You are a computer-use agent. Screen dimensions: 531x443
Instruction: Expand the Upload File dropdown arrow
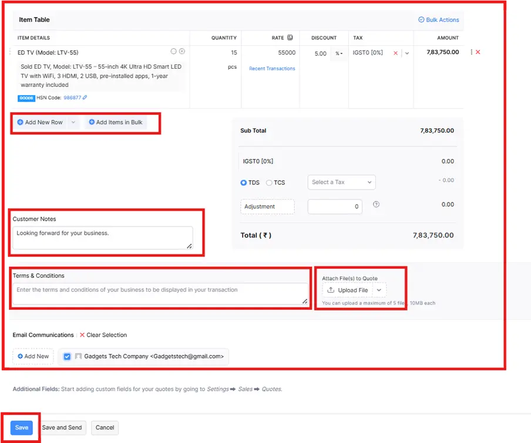pos(379,290)
